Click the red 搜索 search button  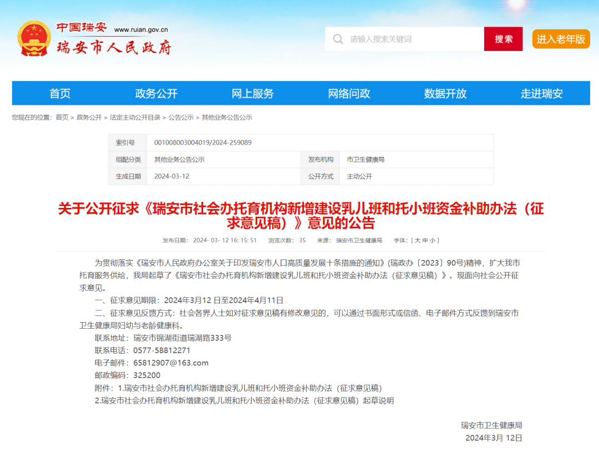503,39
